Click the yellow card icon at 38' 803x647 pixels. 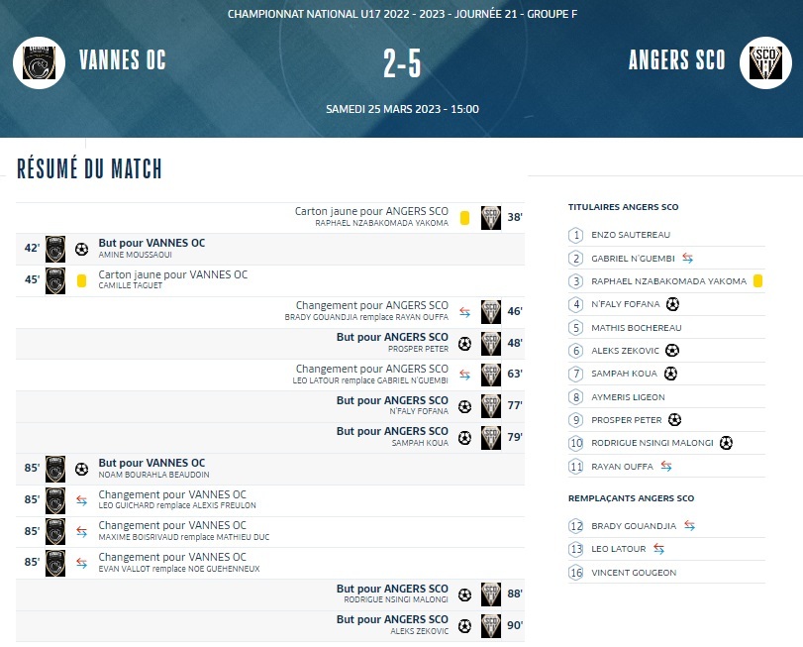pos(464,218)
